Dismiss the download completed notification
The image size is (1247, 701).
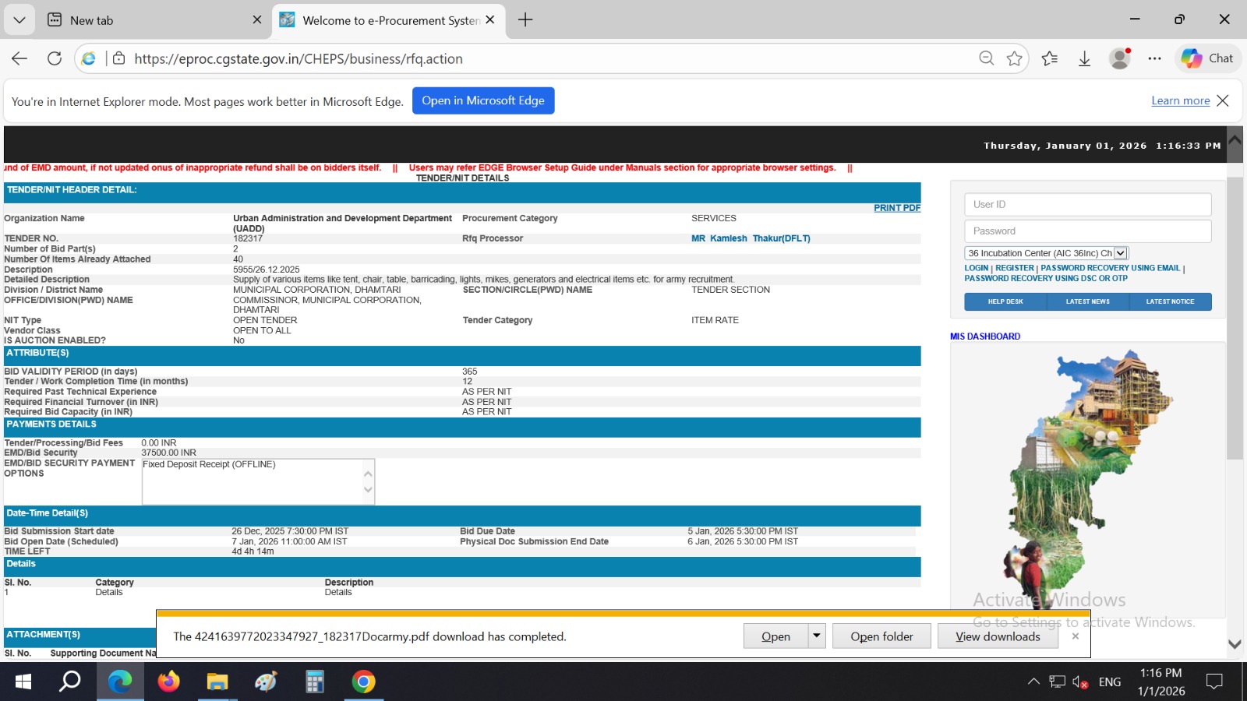pos(1076,636)
